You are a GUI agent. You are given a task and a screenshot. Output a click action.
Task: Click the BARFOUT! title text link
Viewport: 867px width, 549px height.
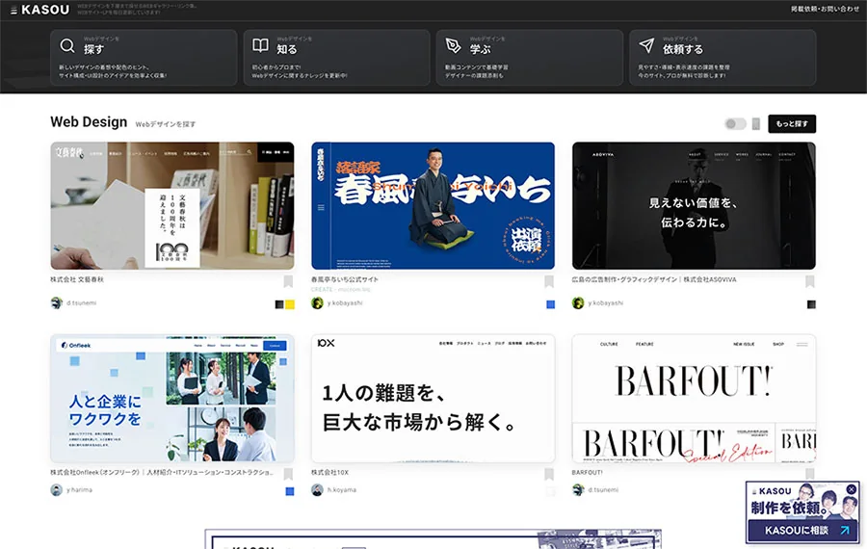tap(588, 473)
